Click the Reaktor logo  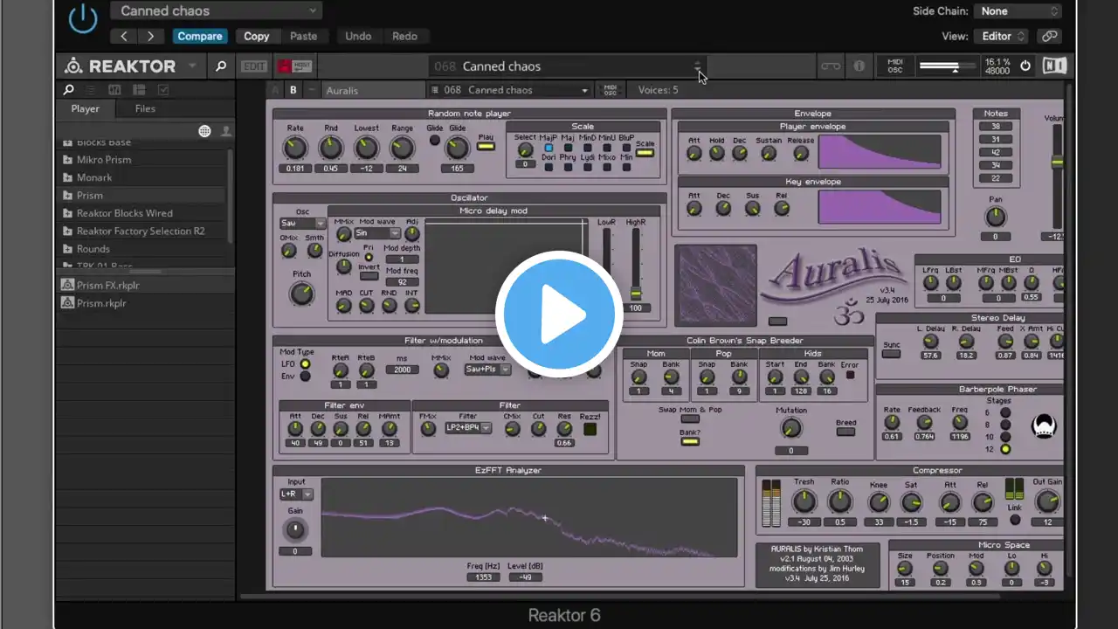[120, 66]
